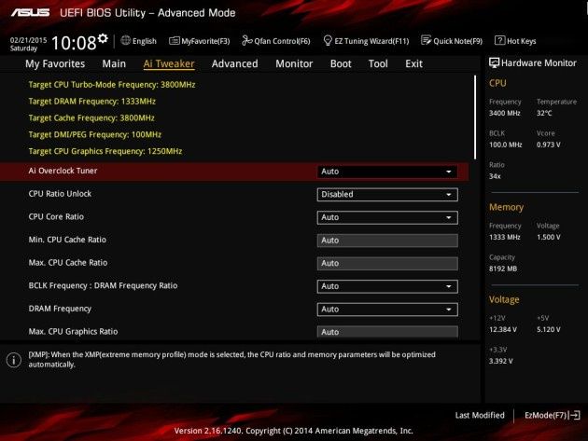Image resolution: width=588 pixels, height=441 pixels.
Task: Expand the CPU Core Ratio dropdown
Action: point(387,217)
